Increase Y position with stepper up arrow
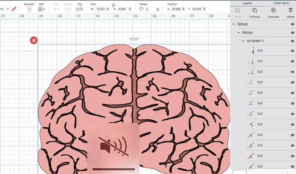 [204, 8]
